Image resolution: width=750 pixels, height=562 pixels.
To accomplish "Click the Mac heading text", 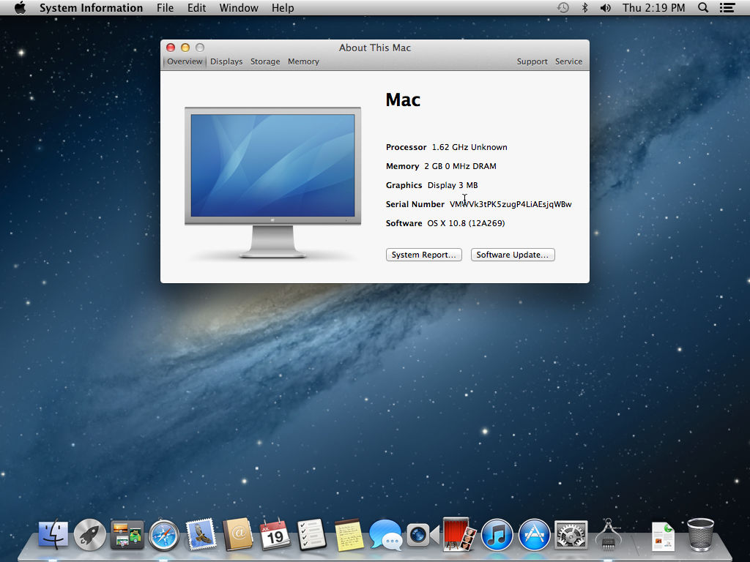I will [x=403, y=100].
